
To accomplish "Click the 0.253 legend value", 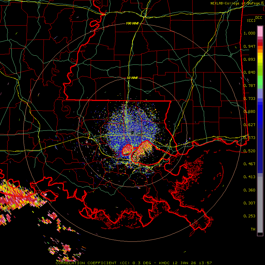I will tap(249, 216).
